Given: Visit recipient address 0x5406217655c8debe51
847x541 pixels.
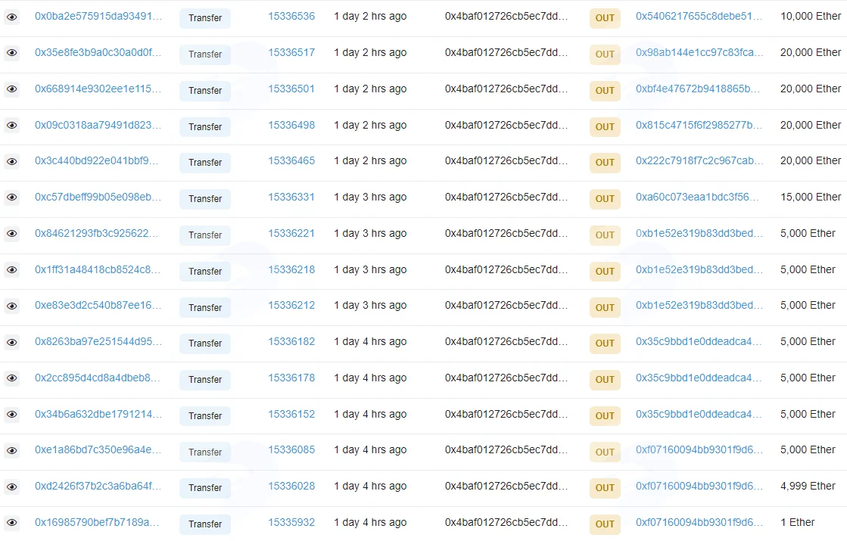Looking at the screenshot, I should [699, 16].
